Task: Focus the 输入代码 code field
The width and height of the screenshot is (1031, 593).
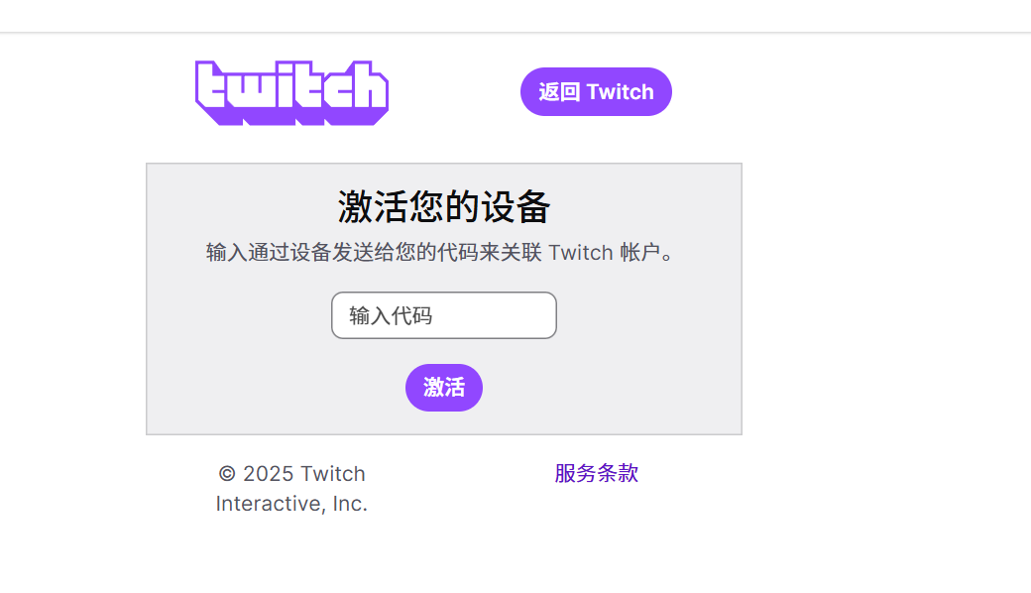Action: click(443, 315)
